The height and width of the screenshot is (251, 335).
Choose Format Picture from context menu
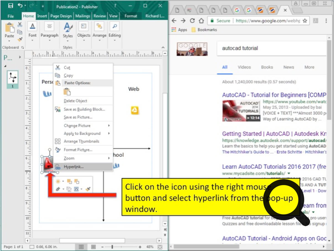coord(83,150)
